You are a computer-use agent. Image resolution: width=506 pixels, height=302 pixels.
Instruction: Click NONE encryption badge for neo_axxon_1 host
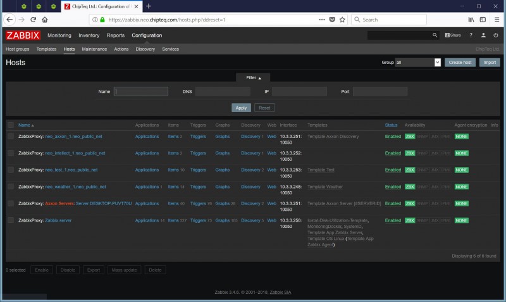(x=462, y=137)
